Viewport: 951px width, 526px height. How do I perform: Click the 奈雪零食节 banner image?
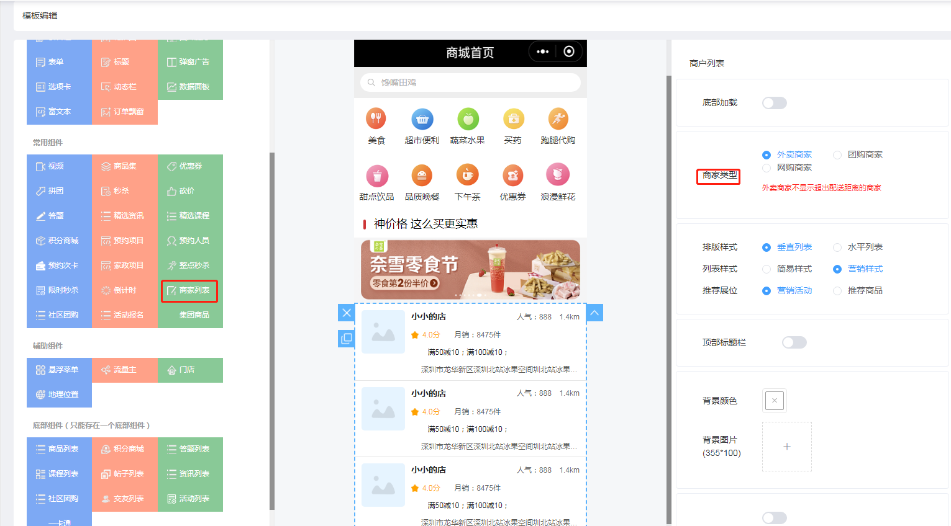[470, 270]
